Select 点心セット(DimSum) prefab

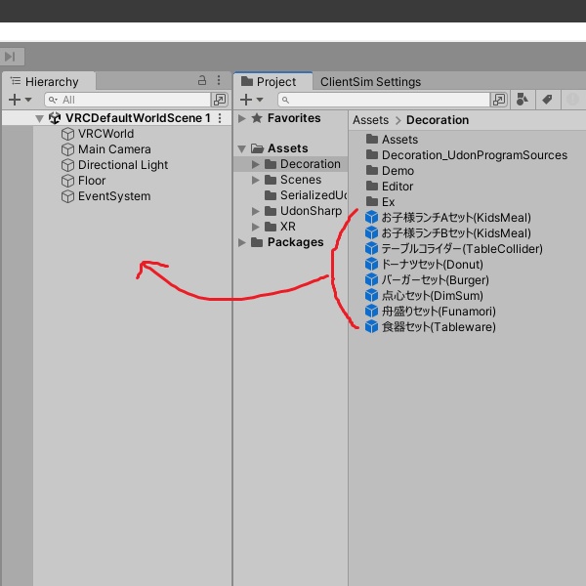pos(424,296)
